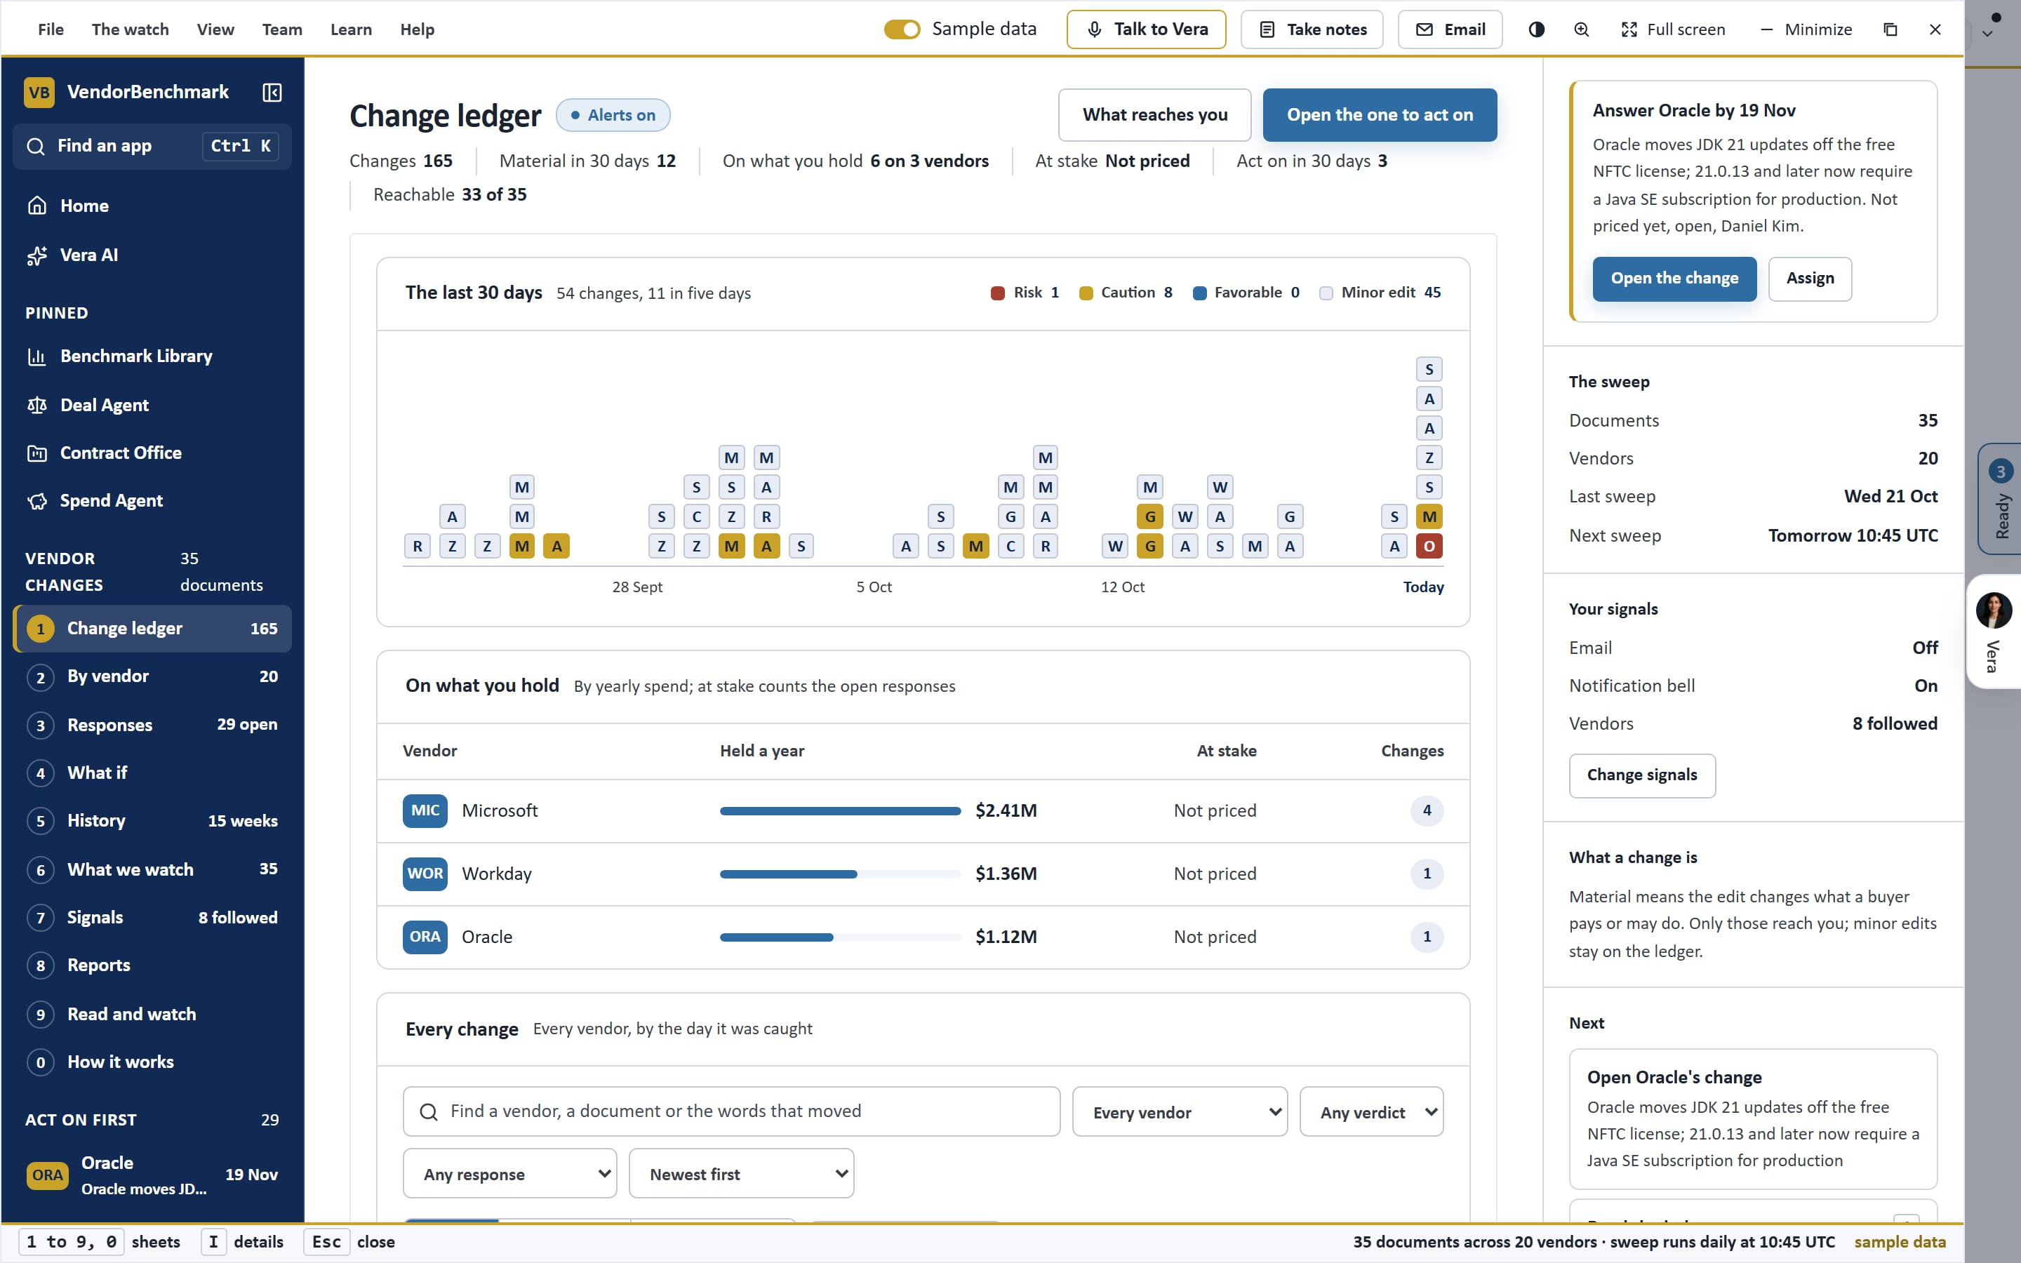Open the Ready side tab with badge 3

click(x=1999, y=499)
